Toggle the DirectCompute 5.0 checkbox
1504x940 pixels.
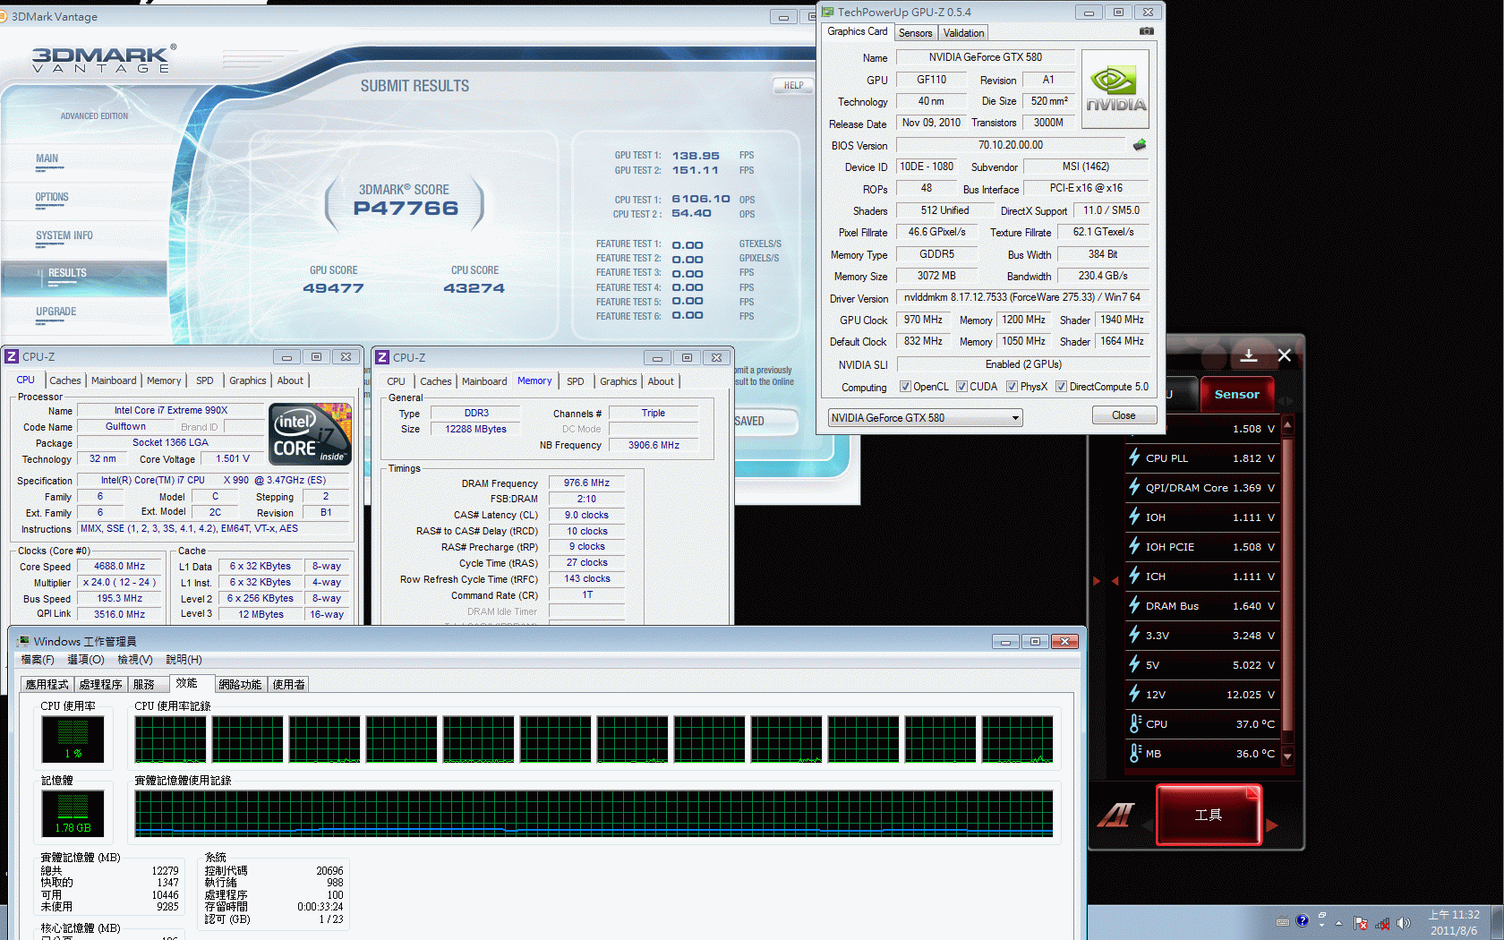coord(1061,387)
